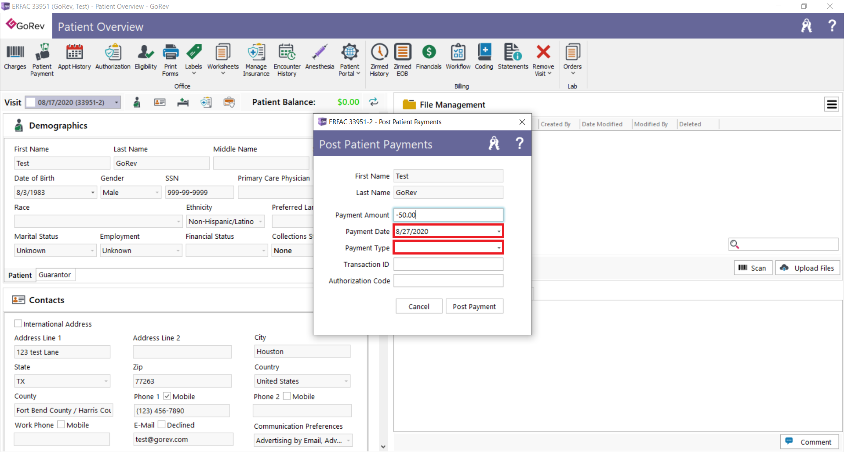Open Zirmed History

[379, 60]
